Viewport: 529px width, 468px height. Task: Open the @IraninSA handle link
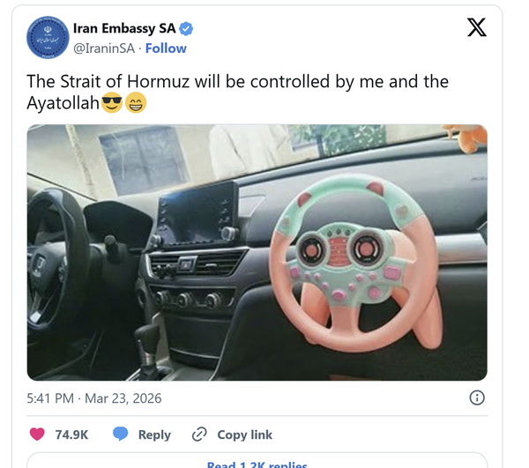pyautogui.click(x=104, y=48)
